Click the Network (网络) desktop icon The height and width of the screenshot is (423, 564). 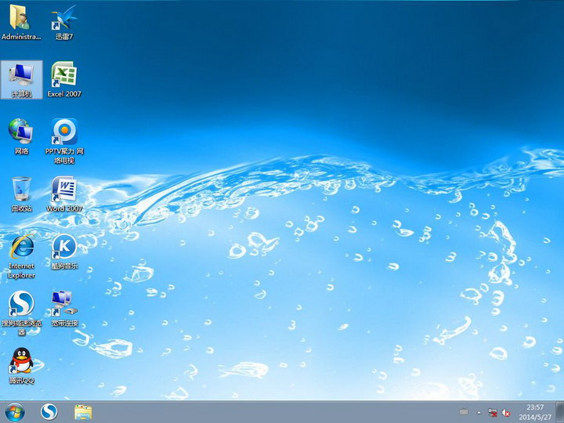pos(21,132)
